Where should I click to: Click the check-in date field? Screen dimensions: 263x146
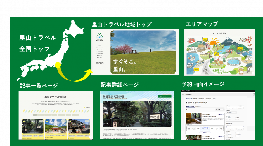pos(231,108)
